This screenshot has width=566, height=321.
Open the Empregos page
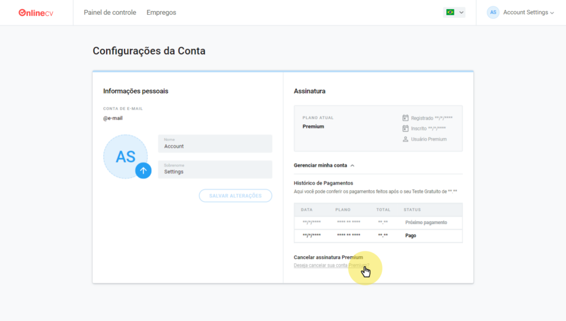pyautogui.click(x=161, y=13)
